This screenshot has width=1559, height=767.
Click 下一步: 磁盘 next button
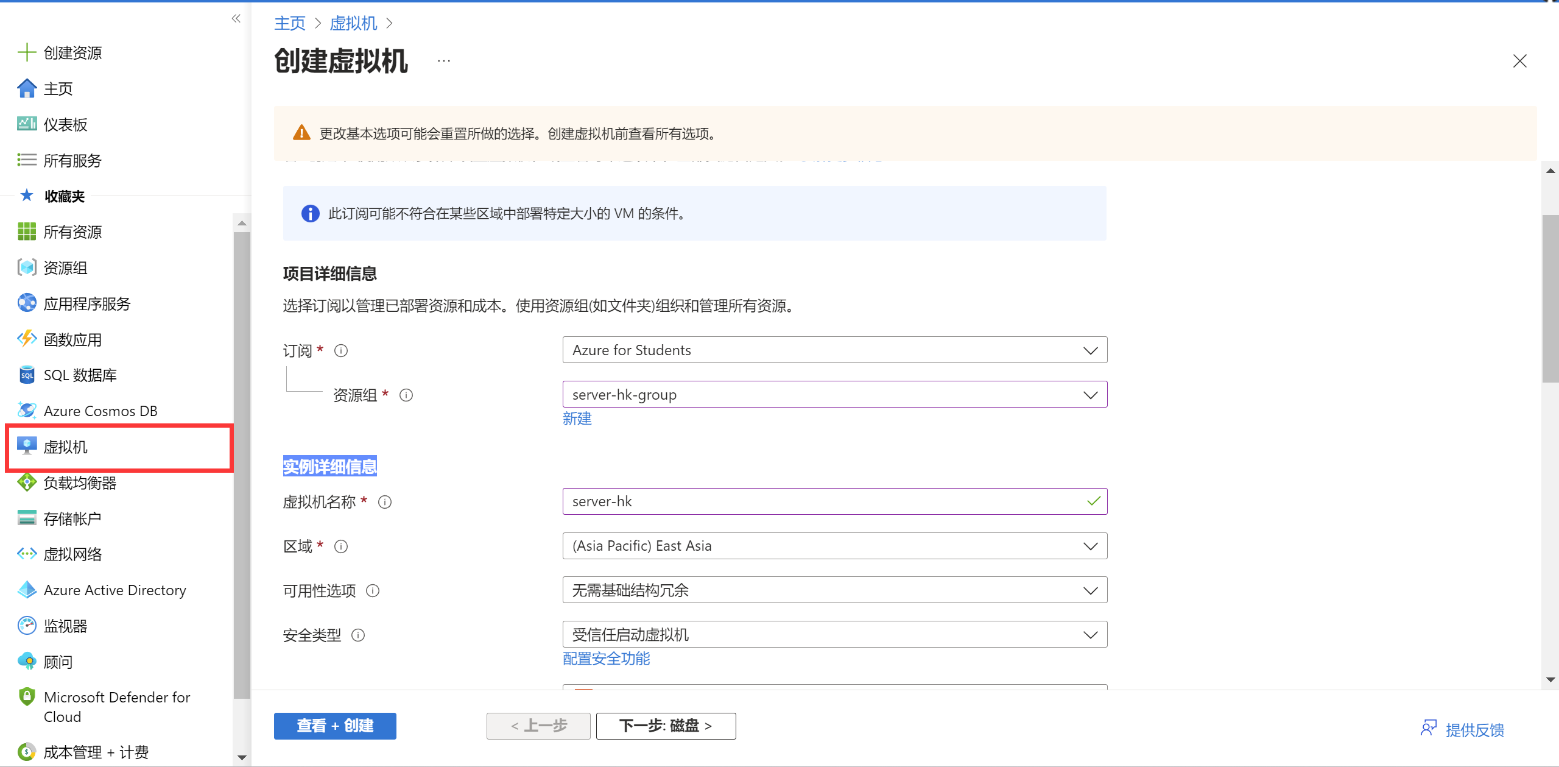[x=666, y=726]
